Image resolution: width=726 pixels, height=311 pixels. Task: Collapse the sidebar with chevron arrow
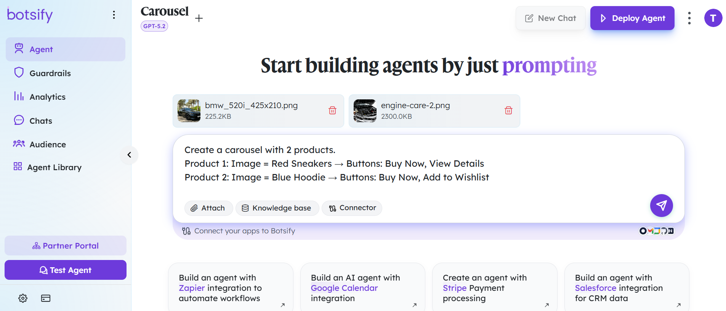(129, 155)
